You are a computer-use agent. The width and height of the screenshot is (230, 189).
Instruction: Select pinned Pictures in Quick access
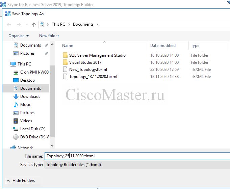[27, 53]
